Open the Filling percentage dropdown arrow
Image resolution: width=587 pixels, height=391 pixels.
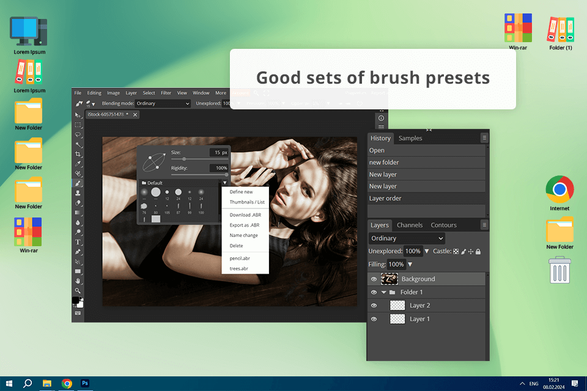point(410,265)
